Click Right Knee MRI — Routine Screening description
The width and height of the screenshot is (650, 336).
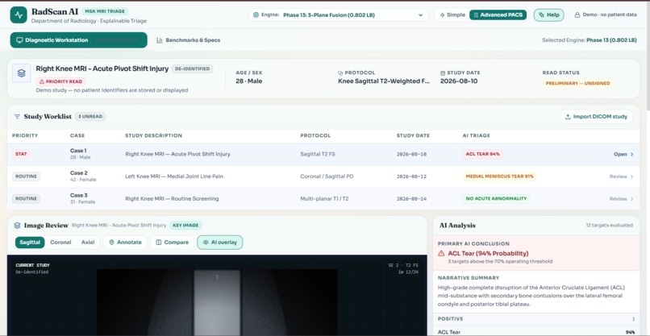coord(172,199)
